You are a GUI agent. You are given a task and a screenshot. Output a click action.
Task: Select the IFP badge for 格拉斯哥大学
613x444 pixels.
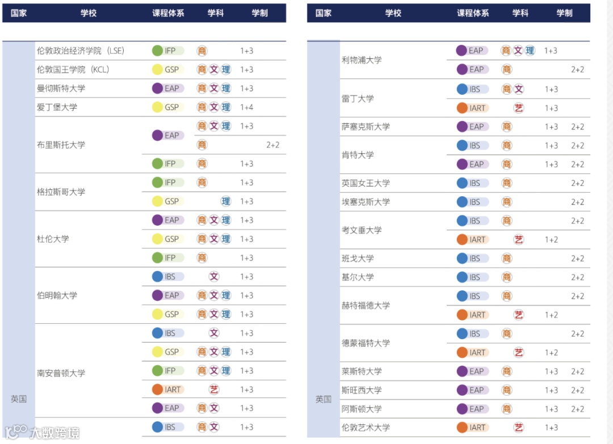pos(167,183)
